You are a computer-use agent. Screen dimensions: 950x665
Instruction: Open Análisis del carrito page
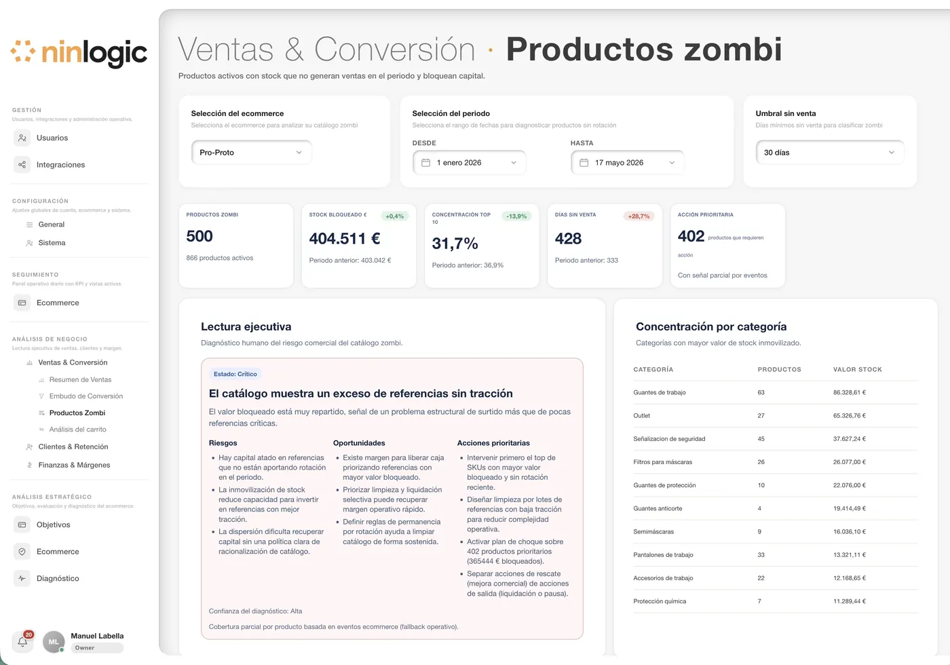pyautogui.click(x=78, y=430)
